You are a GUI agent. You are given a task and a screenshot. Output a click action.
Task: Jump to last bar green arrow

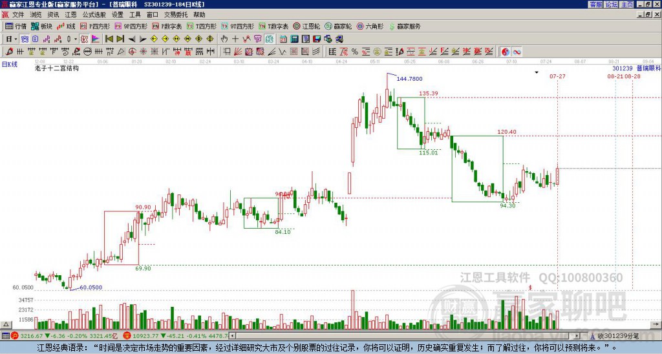pos(120,39)
